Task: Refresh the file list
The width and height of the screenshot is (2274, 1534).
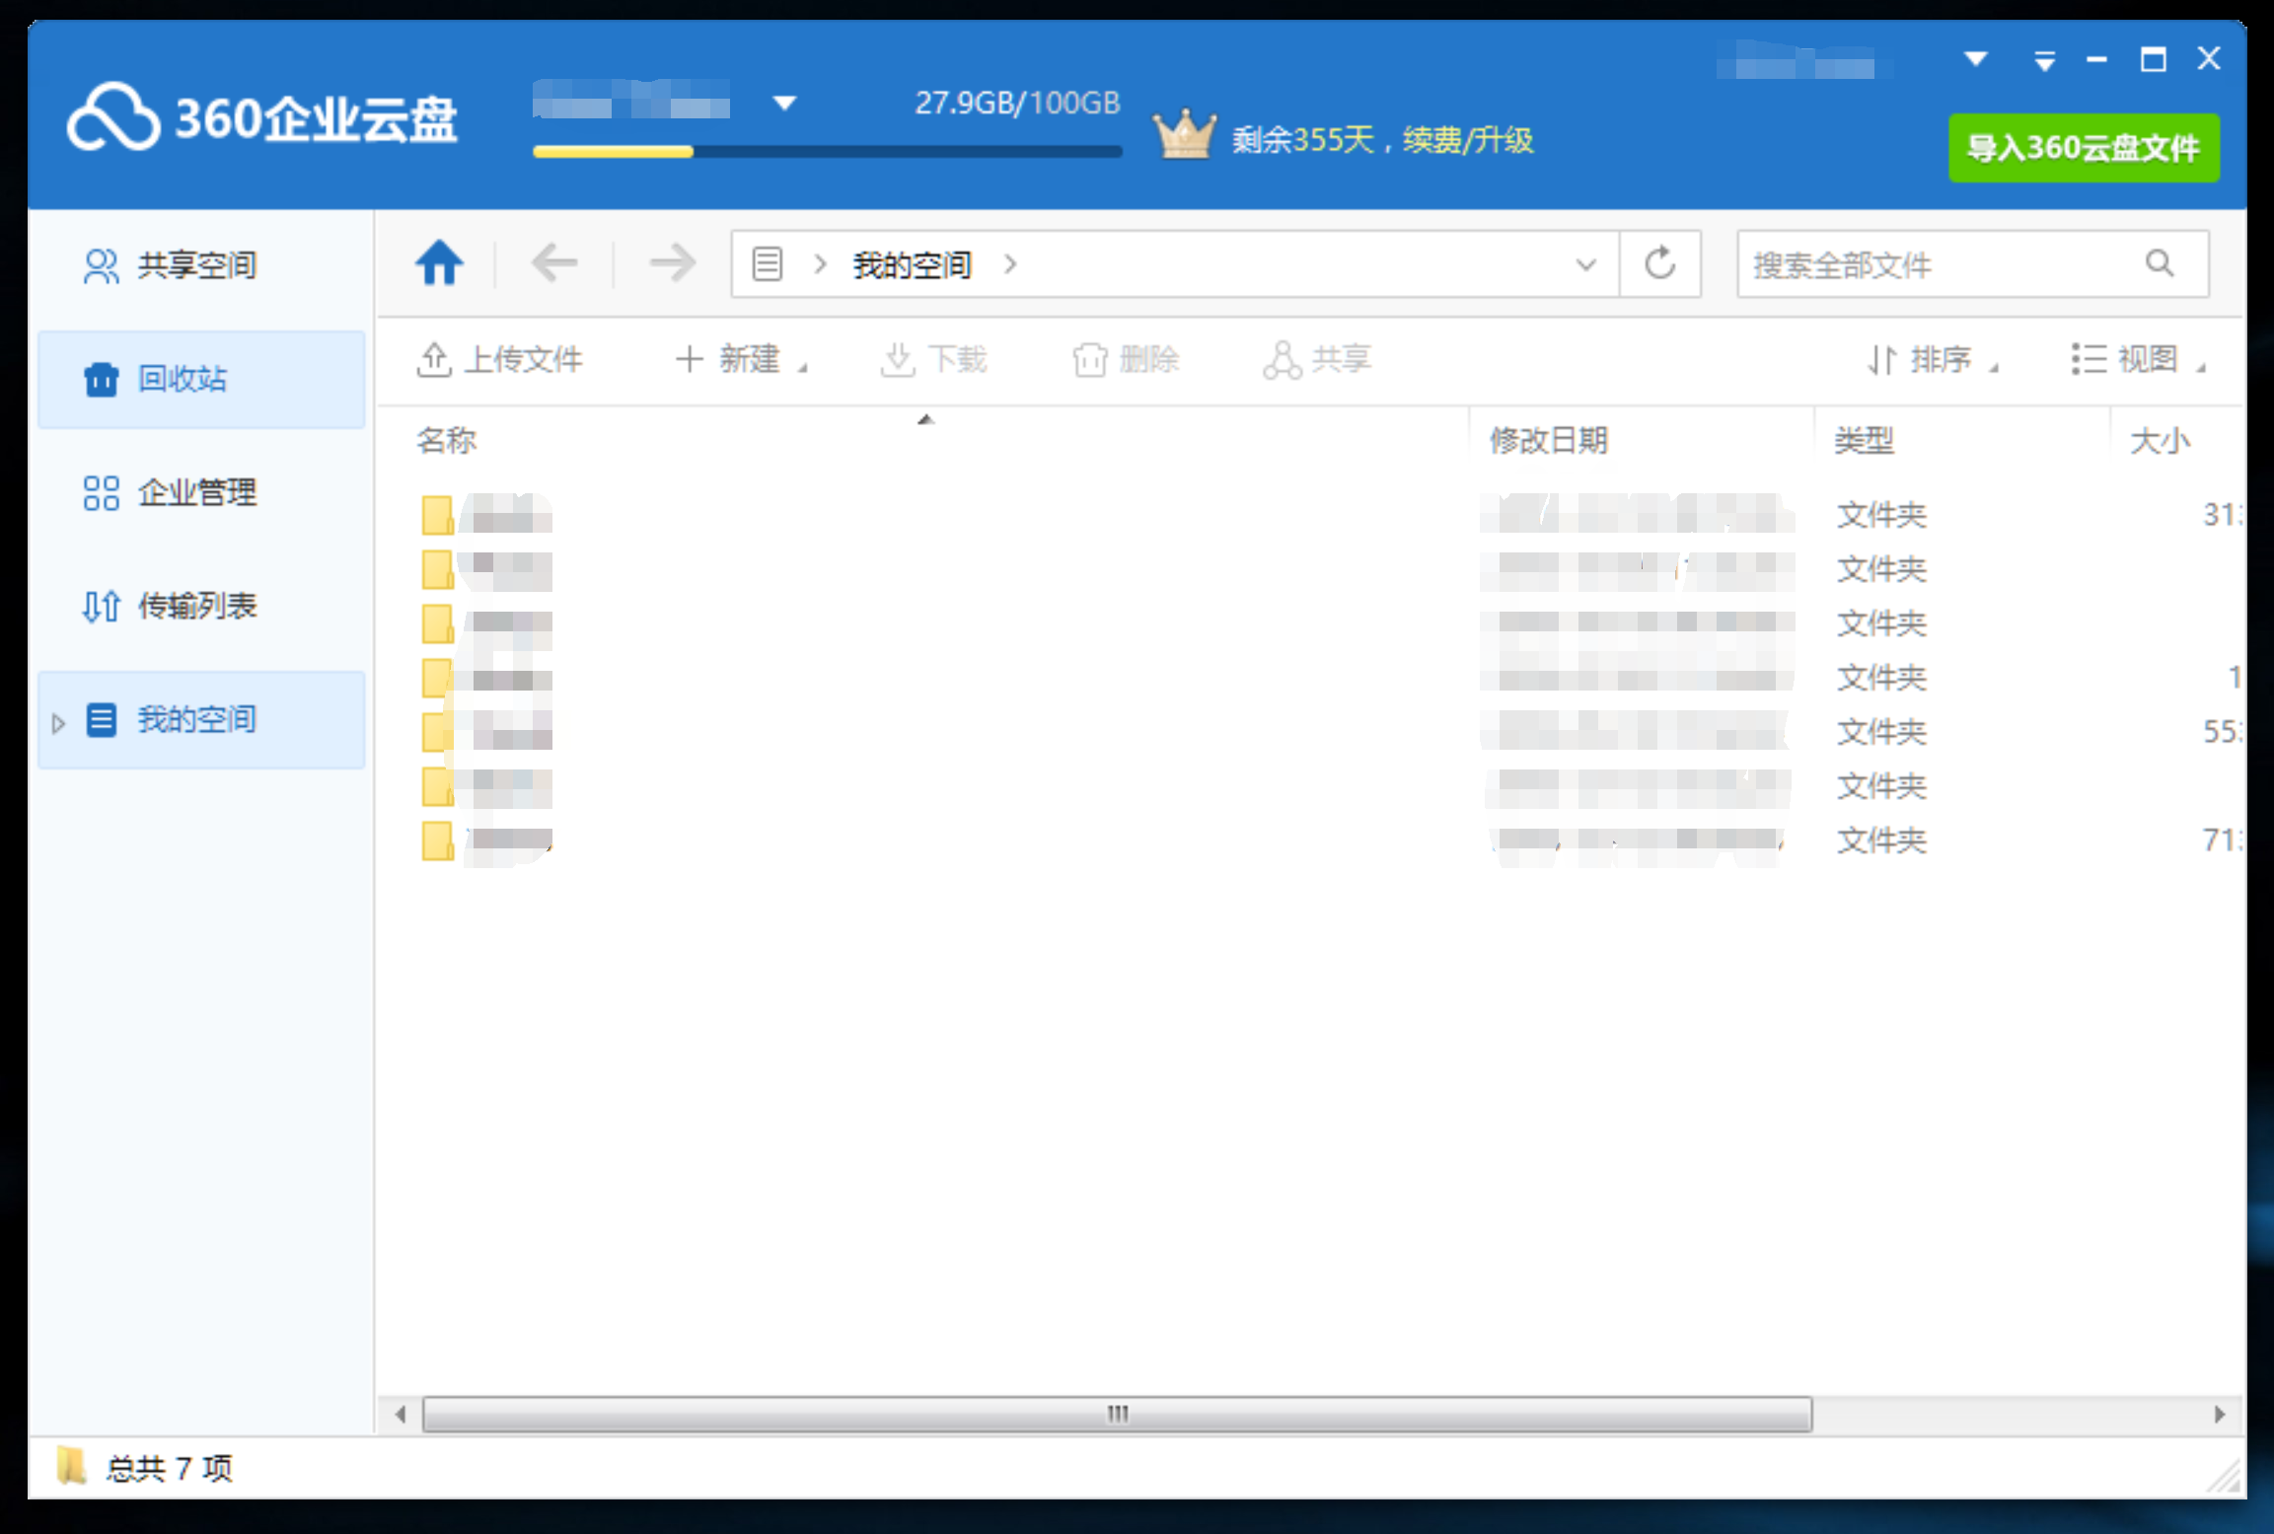Action: pos(1660,263)
